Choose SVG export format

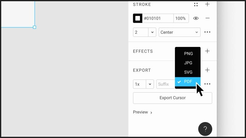coord(188,72)
